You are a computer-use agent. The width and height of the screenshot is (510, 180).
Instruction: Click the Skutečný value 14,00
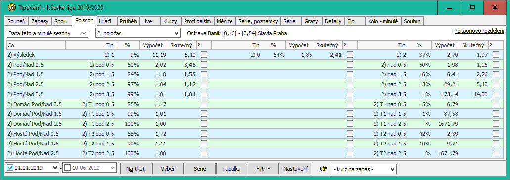pyautogui.click(x=480, y=94)
